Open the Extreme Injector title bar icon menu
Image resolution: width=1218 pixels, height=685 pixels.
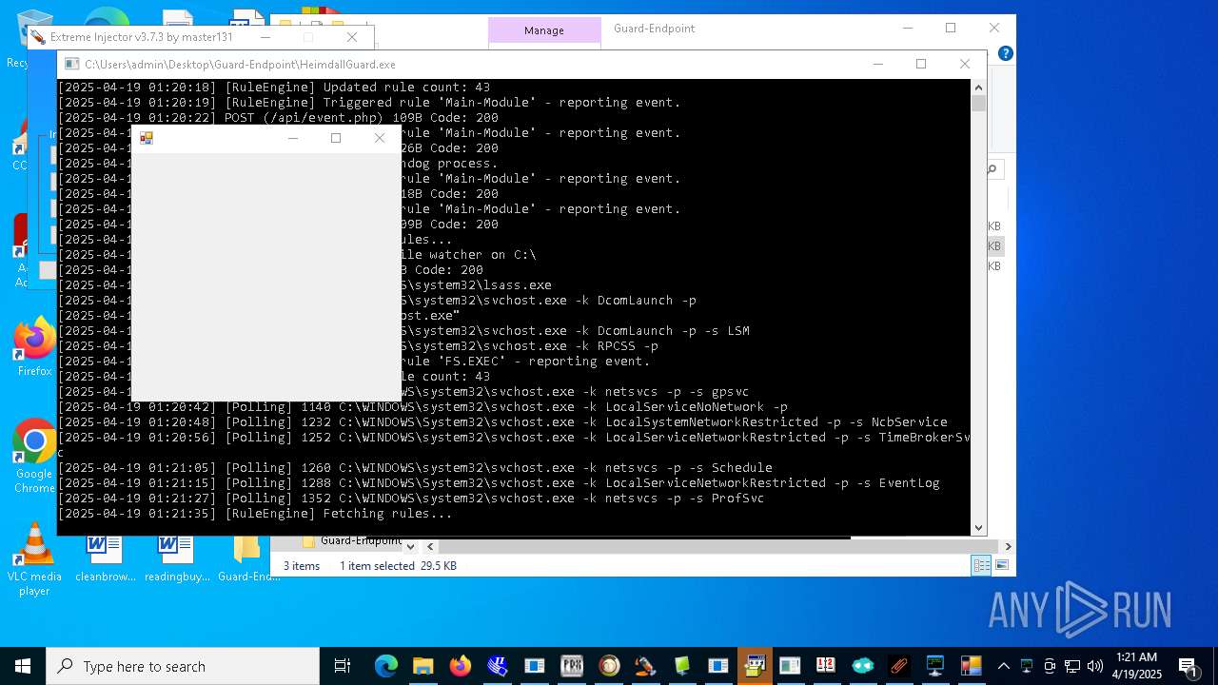coord(38,37)
